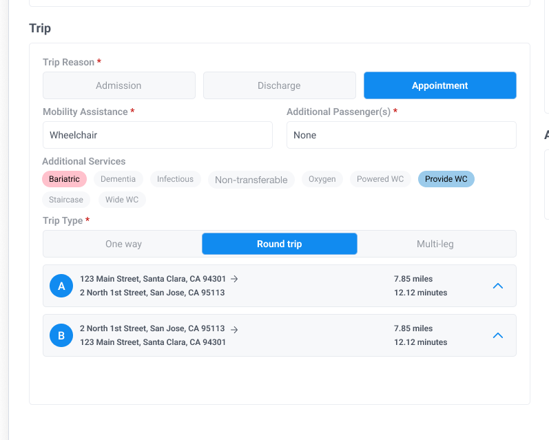549x440 pixels.
Task: Click the Additional Passenger(s) label
Action: coord(339,112)
